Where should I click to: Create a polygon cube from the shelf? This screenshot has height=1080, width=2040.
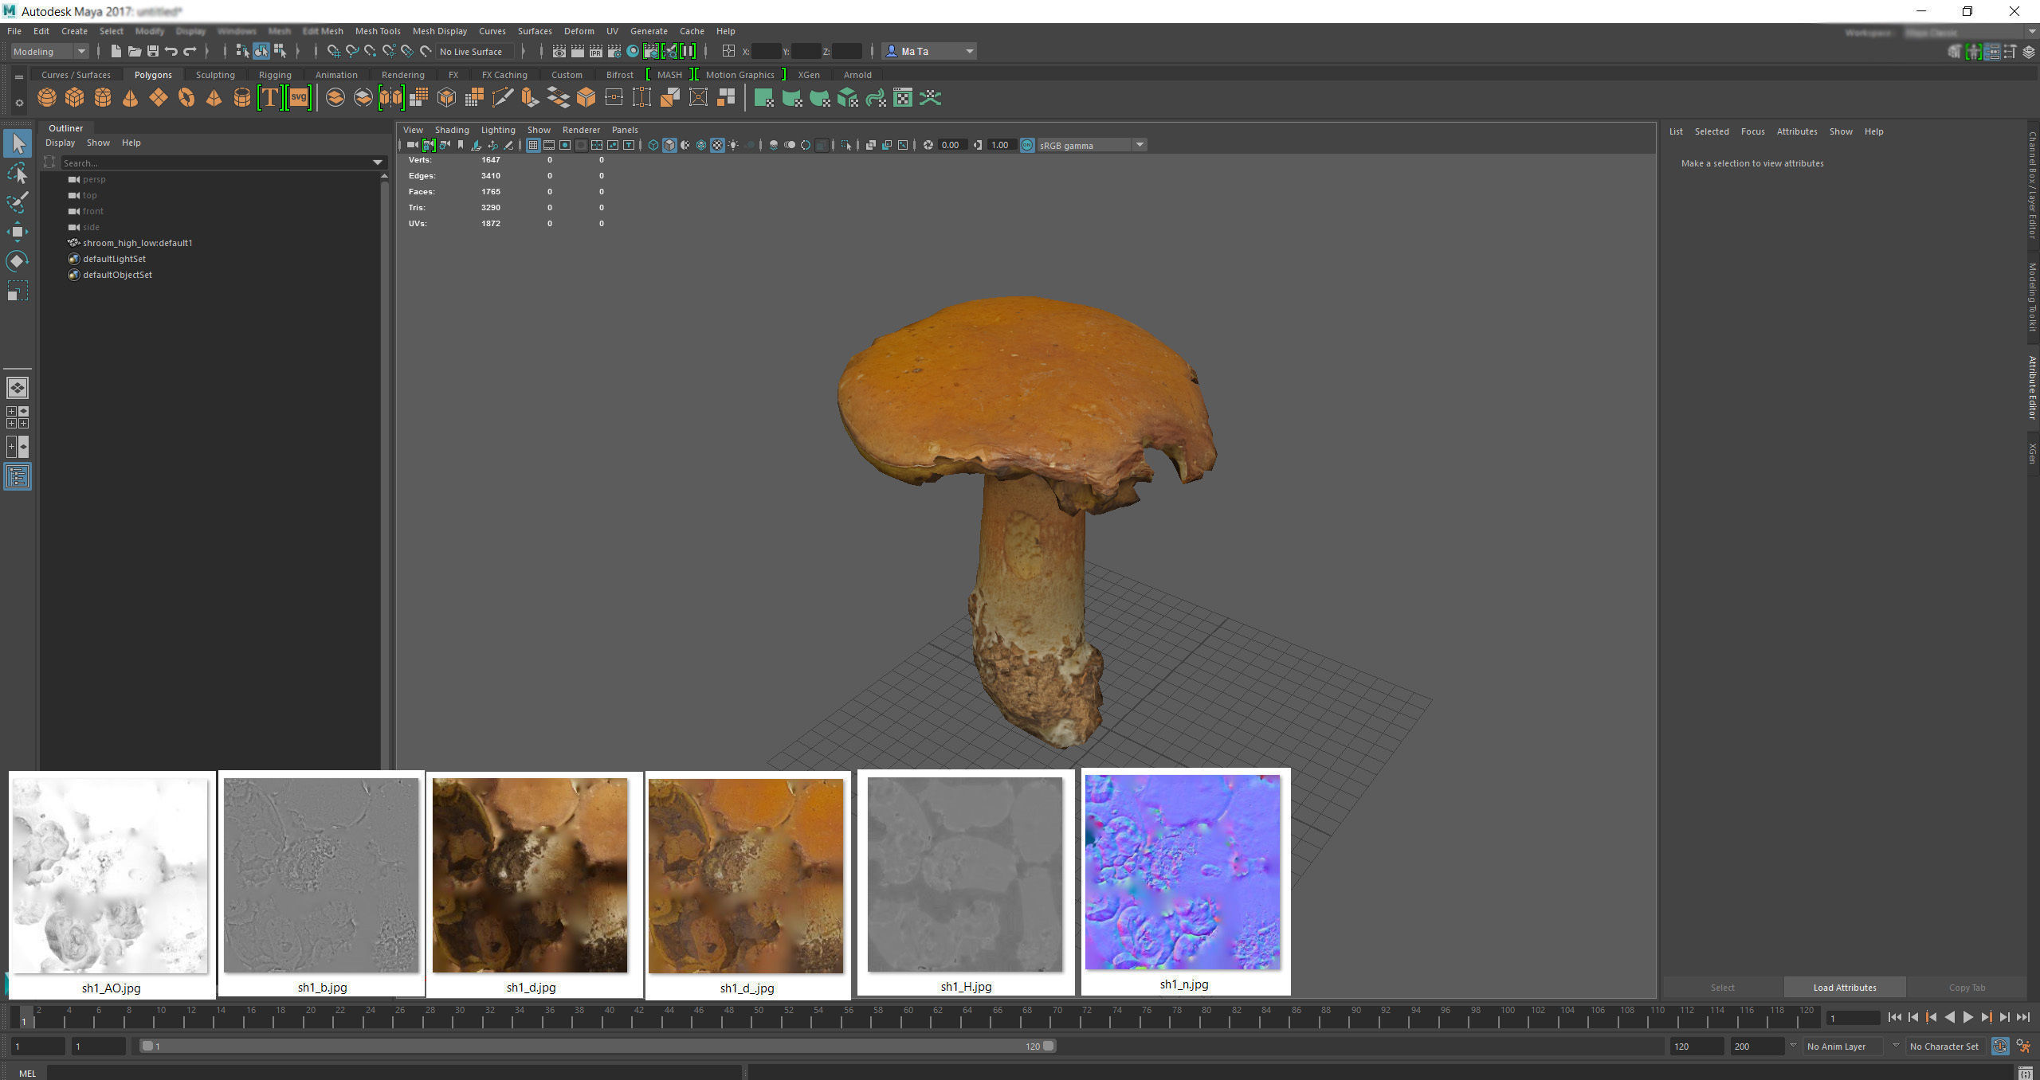[75, 98]
